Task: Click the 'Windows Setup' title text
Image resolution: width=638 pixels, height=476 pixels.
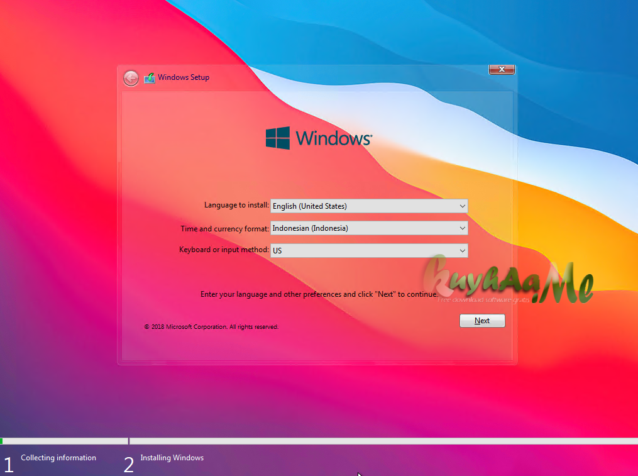Action: pos(184,77)
